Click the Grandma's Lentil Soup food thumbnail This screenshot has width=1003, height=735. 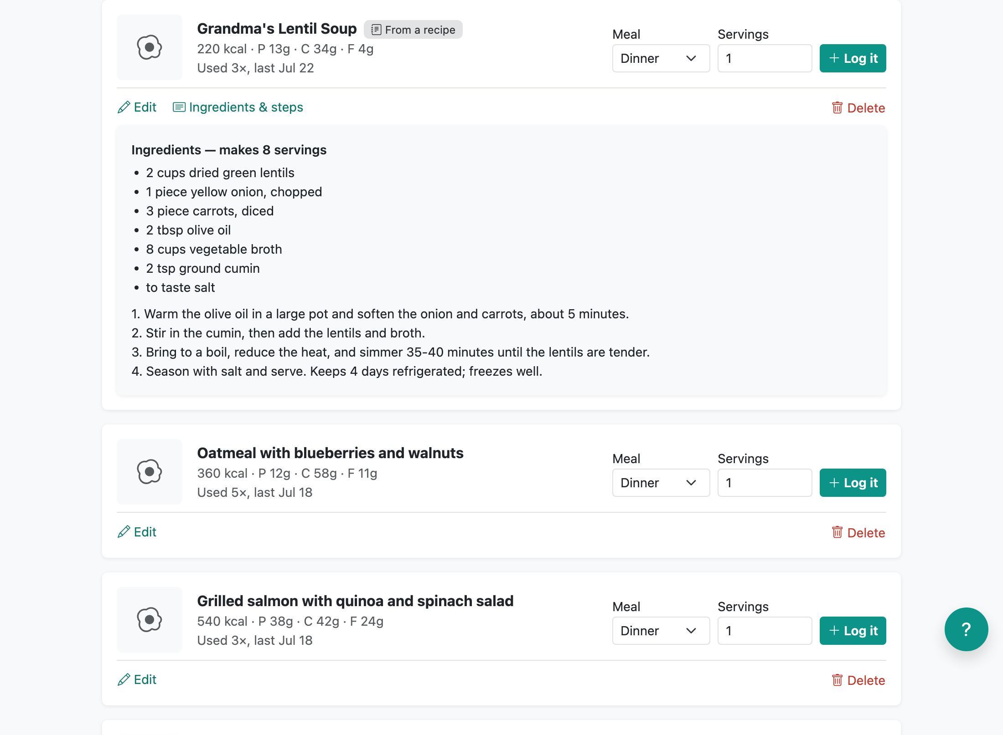[150, 47]
